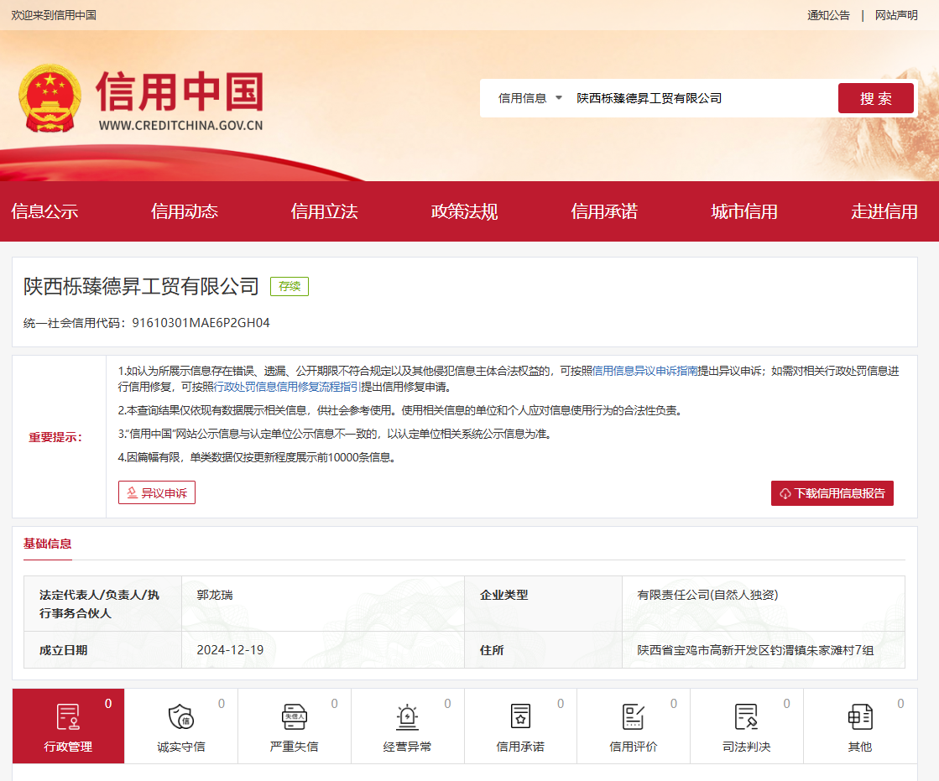Viewport: 939px width, 781px height.
Task: Select the 严重失信 icon tab
Action: click(294, 717)
